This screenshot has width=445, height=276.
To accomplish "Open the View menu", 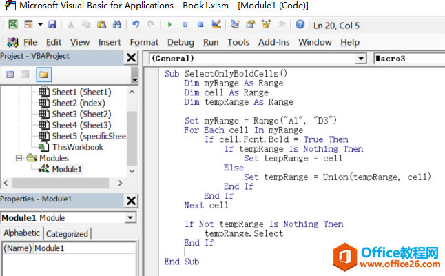I will [x=80, y=42].
